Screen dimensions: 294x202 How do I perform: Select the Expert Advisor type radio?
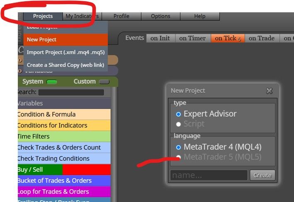[x=178, y=114]
